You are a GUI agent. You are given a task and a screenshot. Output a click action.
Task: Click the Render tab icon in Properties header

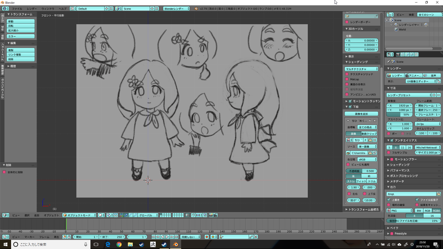(398, 54)
